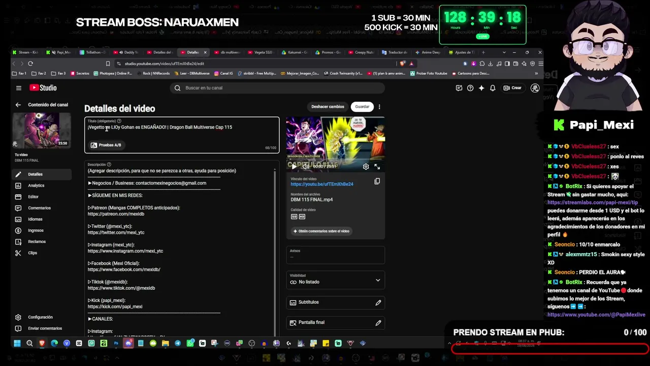Open Studio notifications bell
Viewport: 650px width, 366px height.
pos(493,88)
